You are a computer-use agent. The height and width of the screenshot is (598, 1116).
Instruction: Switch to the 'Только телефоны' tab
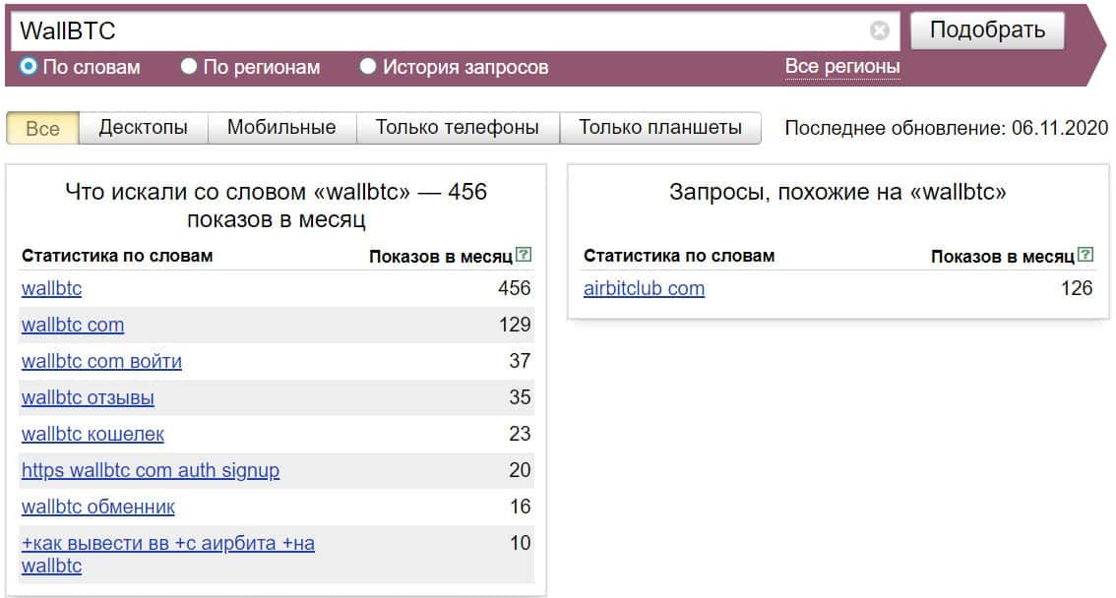click(458, 128)
